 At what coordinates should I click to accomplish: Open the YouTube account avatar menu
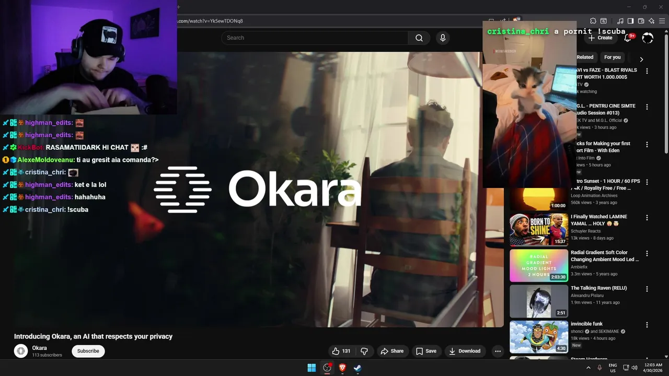click(648, 38)
